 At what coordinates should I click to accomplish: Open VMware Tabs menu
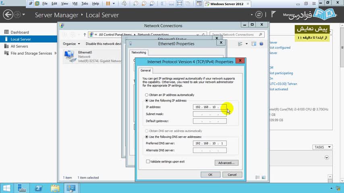[85, 4]
